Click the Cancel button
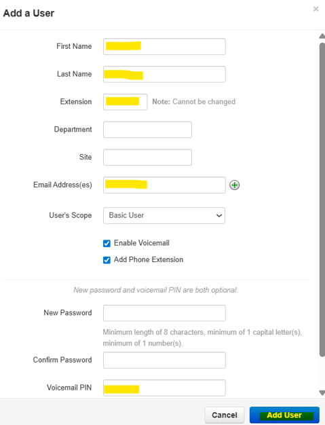 225,415
